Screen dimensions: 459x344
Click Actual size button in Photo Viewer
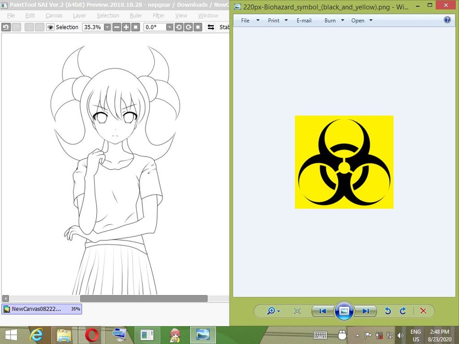pos(297,311)
